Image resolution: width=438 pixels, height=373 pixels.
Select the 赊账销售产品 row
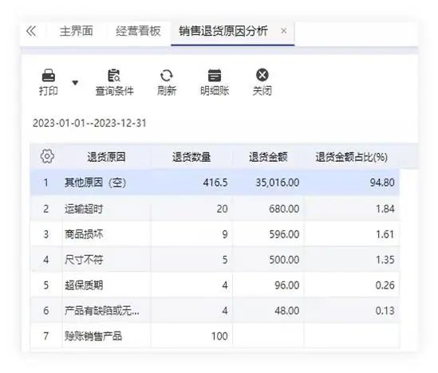point(215,336)
